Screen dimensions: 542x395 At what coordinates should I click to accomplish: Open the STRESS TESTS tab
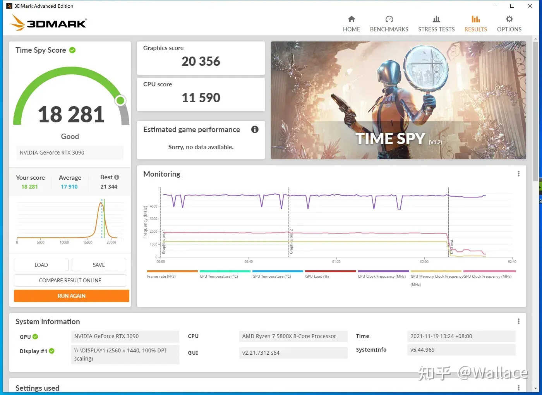(x=436, y=24)
